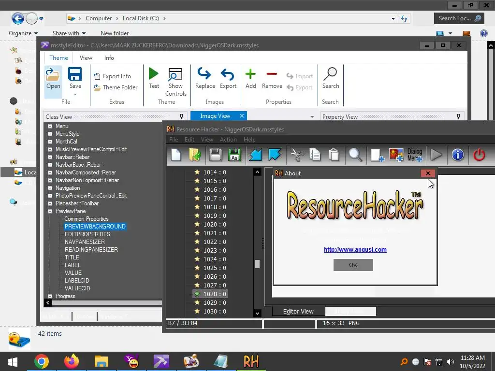The height and width of the screenshot is (371, 495).
Task: Click New folder in Explorer window
Action: (115, 33)
